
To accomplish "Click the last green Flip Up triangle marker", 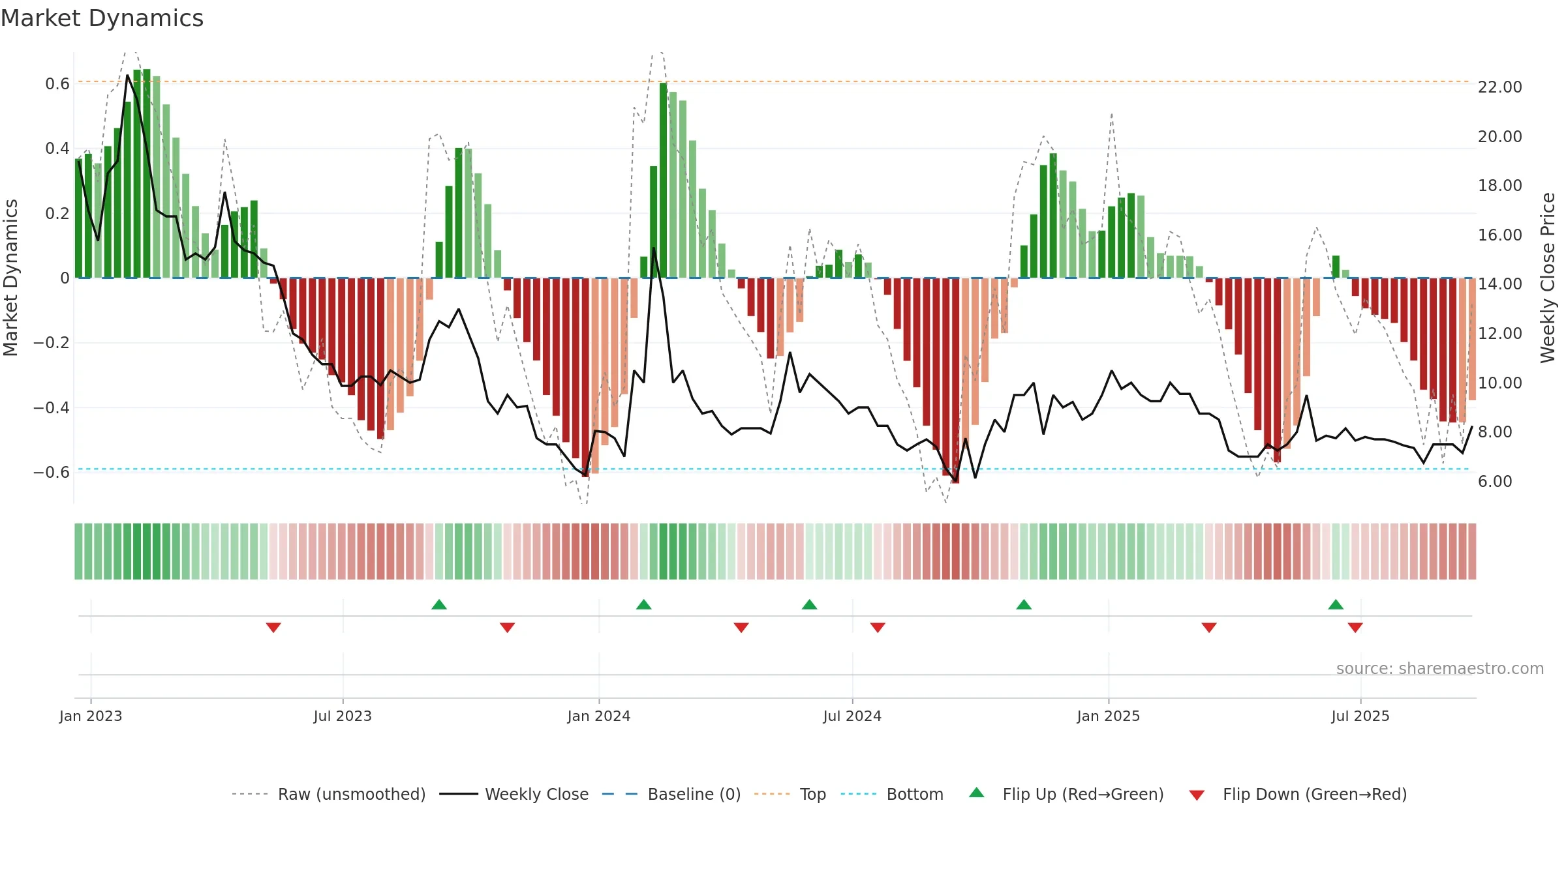I will click(1336, 604).
